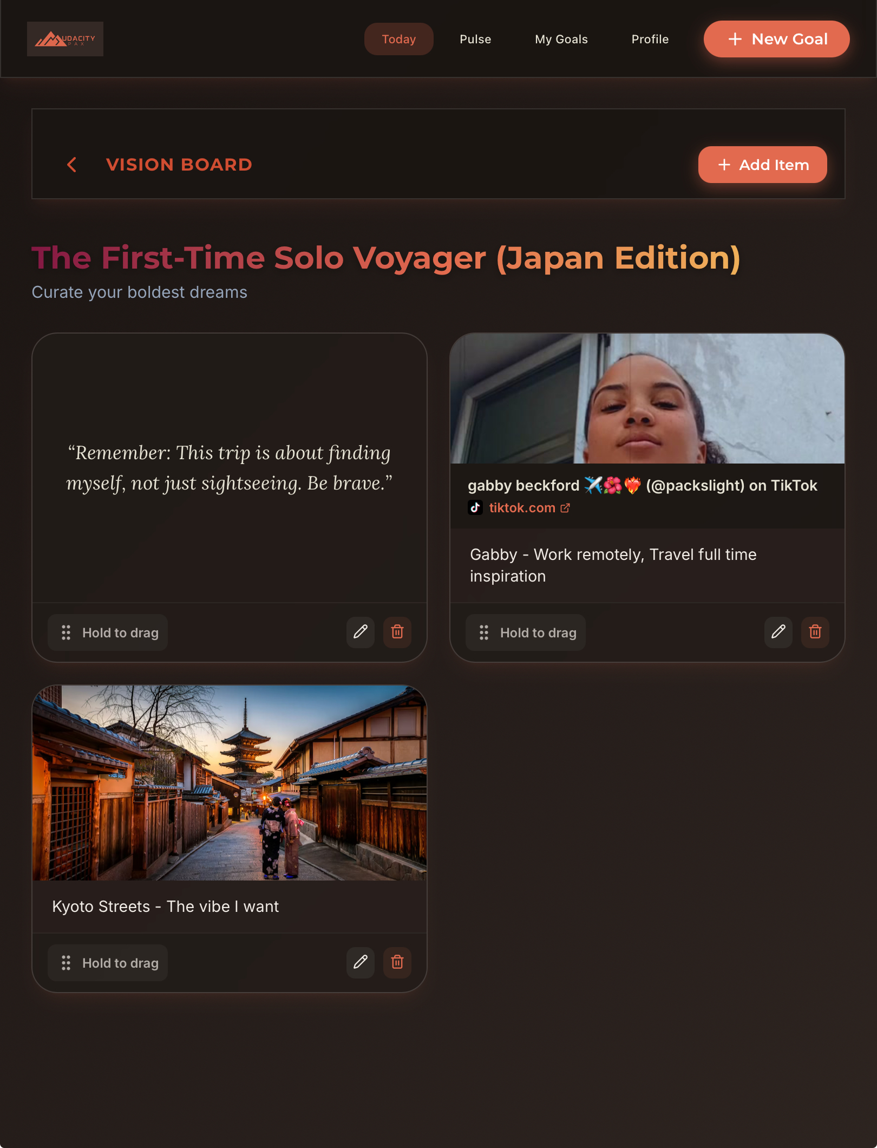
Task: Select the Hold to drag handle on Kyoto card
Action: point(108,963)
